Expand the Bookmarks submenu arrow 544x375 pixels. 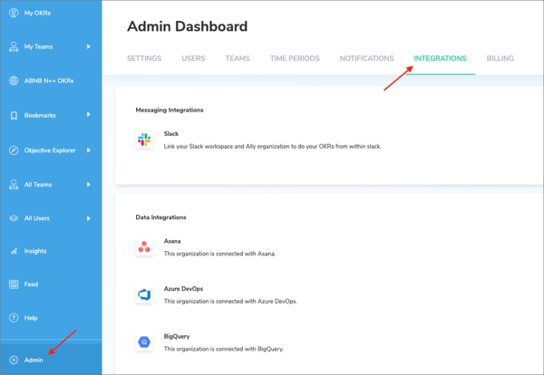coord(89,115)
